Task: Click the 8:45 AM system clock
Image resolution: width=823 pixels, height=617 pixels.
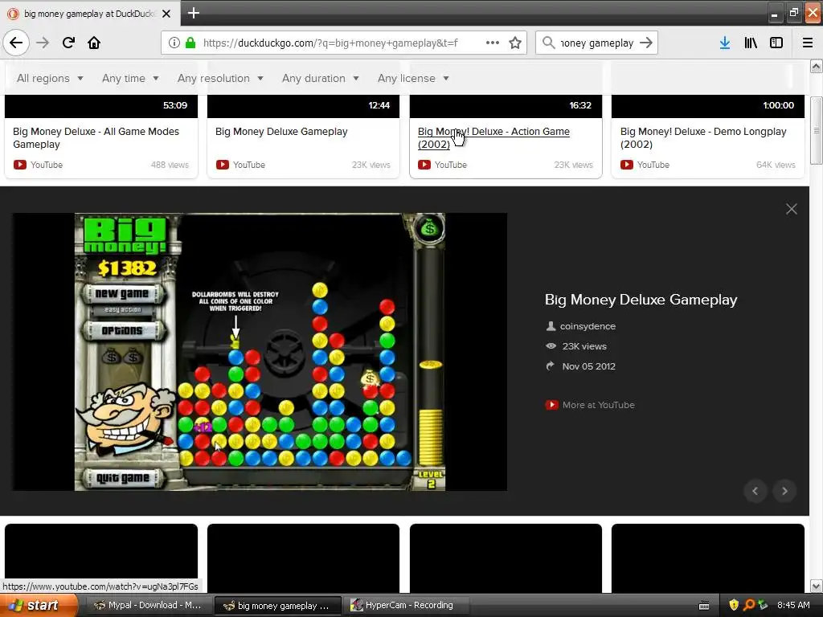Action: click(793, 605)
